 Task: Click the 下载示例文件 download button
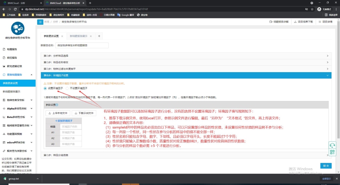[x=84, y=113]
